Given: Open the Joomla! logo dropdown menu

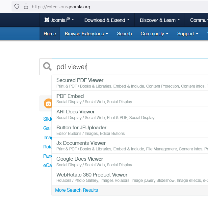Looking at the screenshot, I should point(59,20).
